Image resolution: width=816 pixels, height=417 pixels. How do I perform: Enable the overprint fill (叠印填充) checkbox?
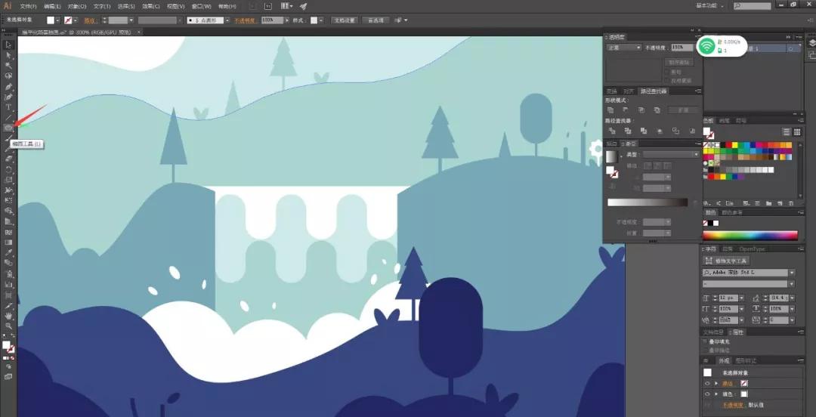point(706,342)
